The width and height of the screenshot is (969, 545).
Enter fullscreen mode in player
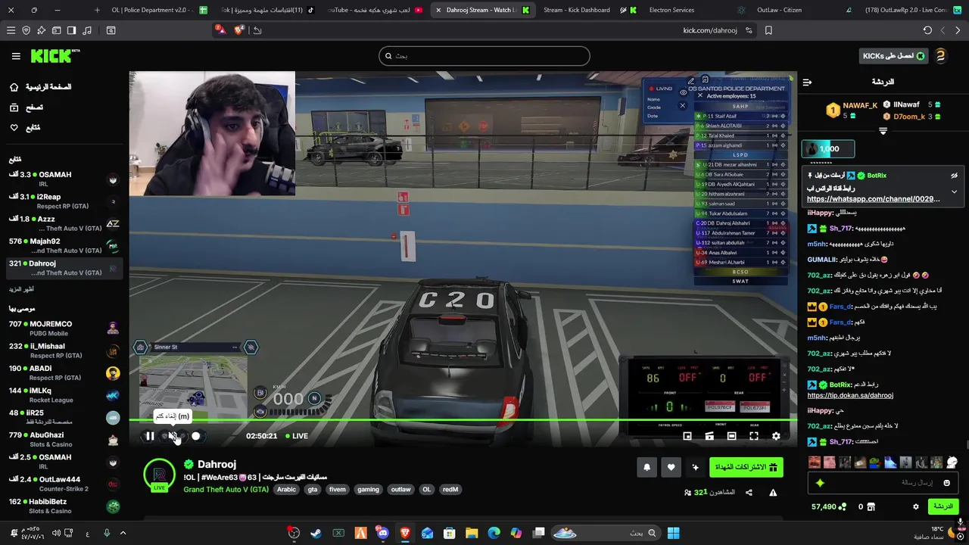pyautogui.click(x=754, y=436)
